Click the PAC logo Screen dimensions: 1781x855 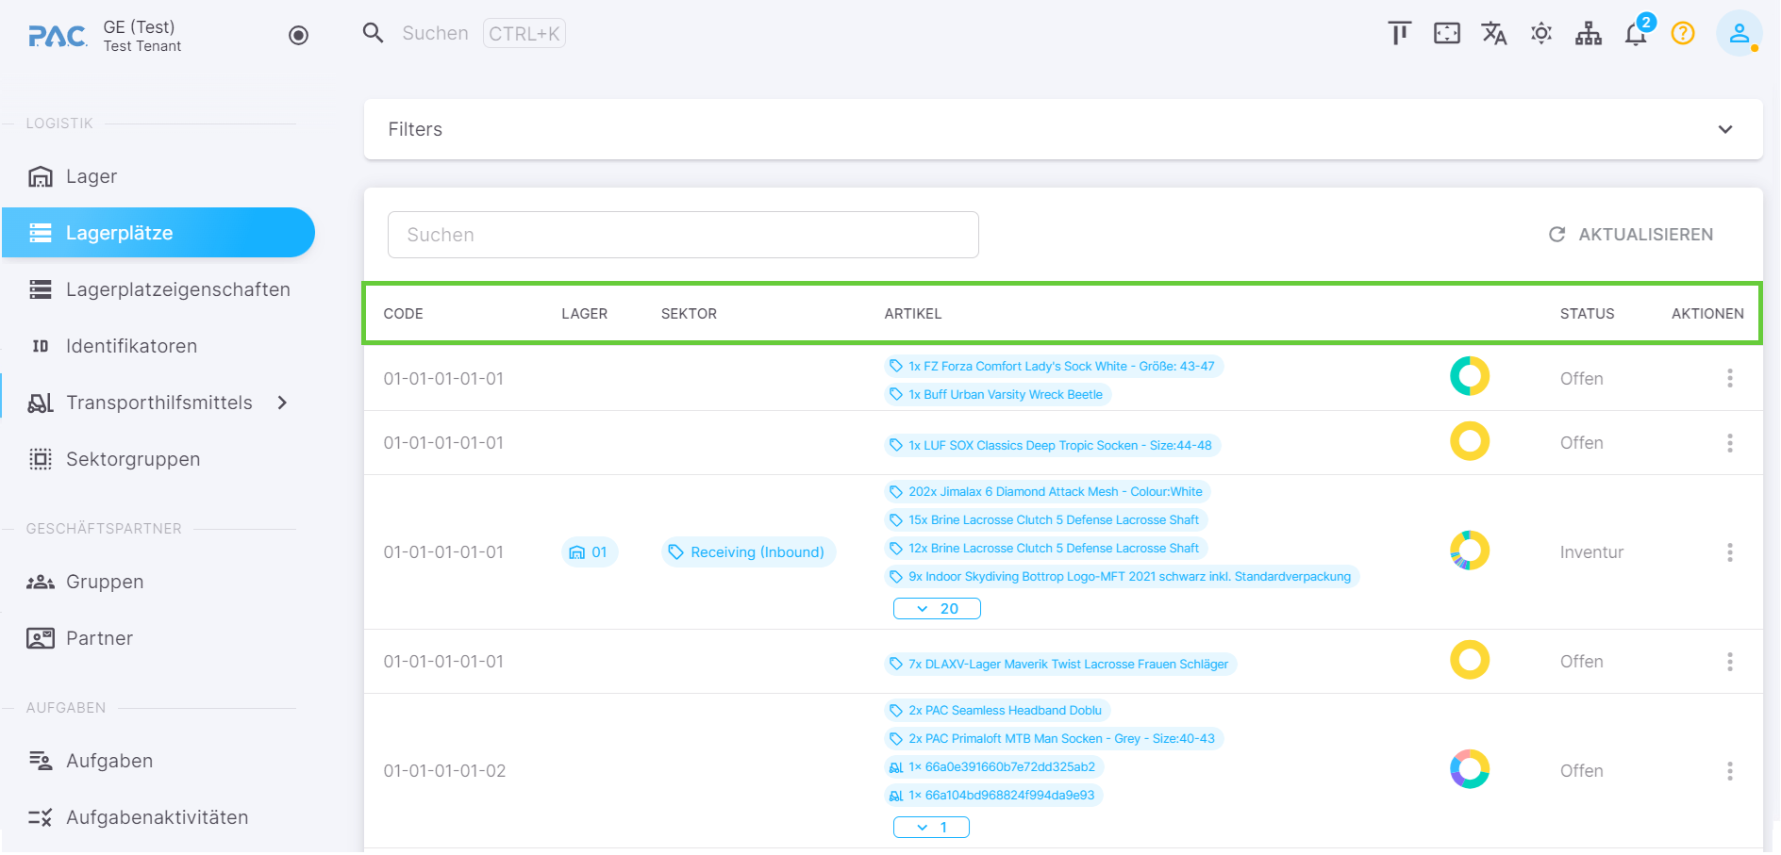[58, 36]
